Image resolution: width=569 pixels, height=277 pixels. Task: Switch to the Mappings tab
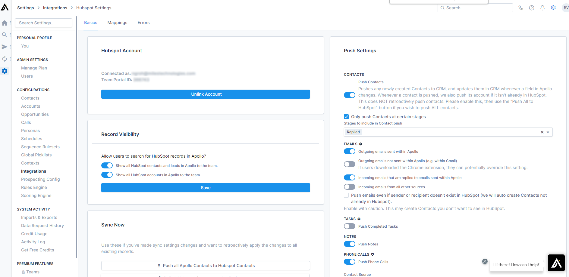[117, 23]
